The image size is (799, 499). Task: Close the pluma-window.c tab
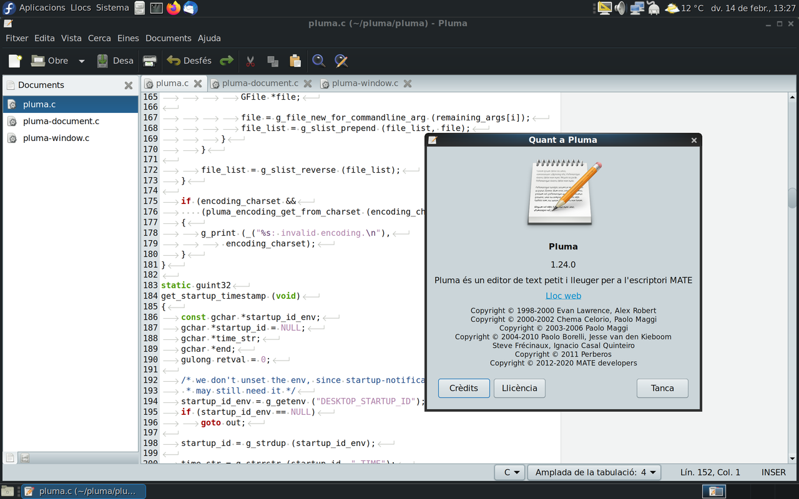tap(408, 83)
